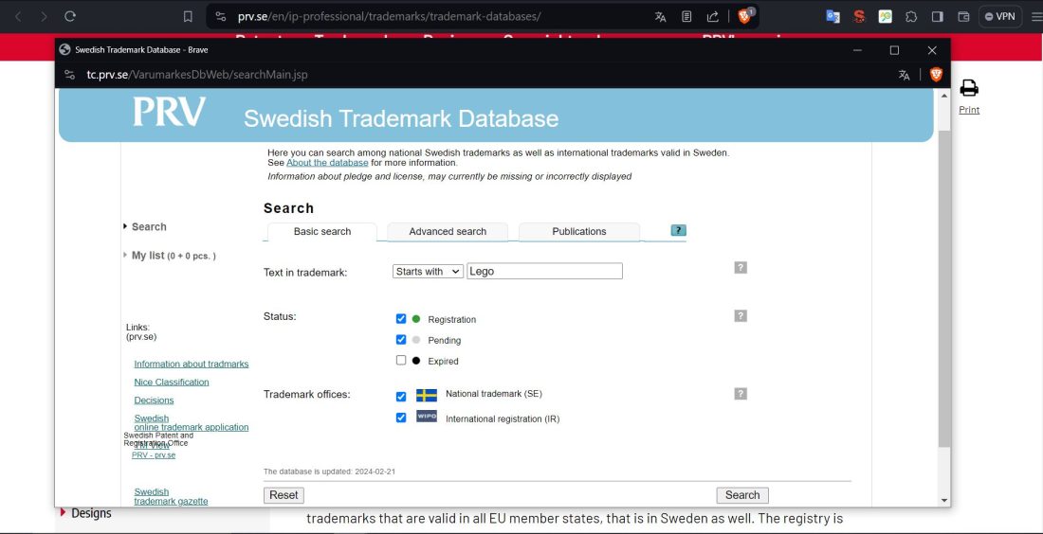
Task: Click the Print printer icon
Action: pos(969,88)
